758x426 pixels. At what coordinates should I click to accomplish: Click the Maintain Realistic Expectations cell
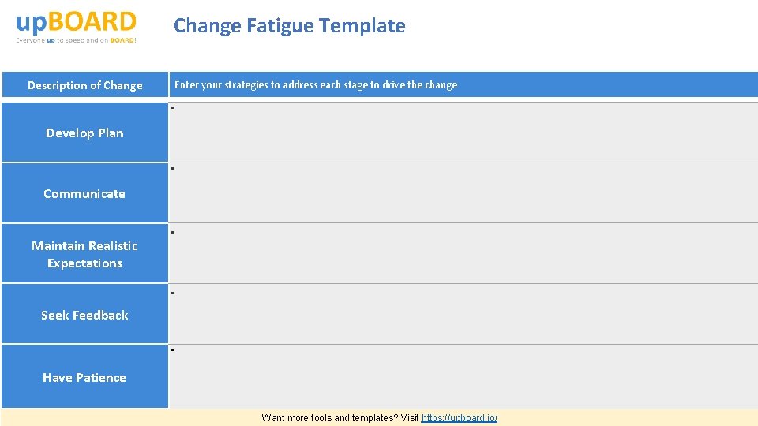click(x=84, y=254)
